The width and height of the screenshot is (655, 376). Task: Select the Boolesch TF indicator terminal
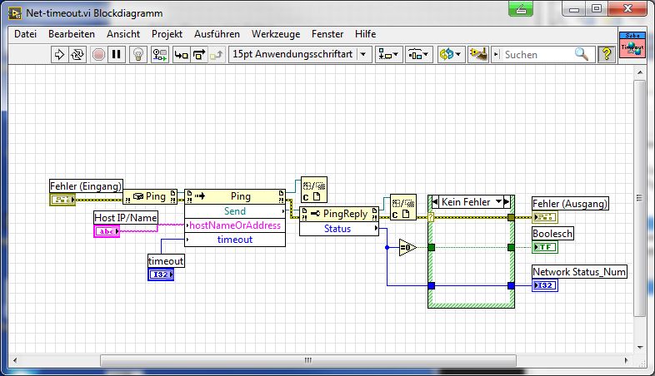pyautogui.click(x=544, y=247)
